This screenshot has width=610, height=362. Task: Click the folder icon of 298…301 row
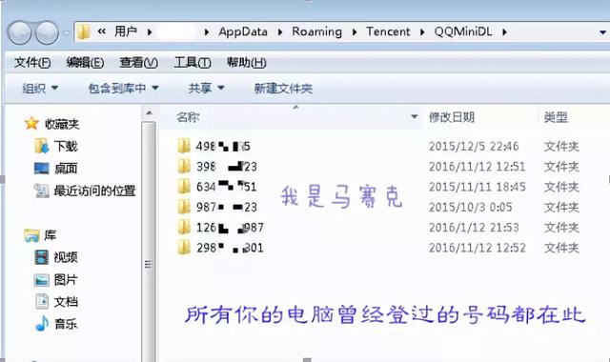coord(184,248)
